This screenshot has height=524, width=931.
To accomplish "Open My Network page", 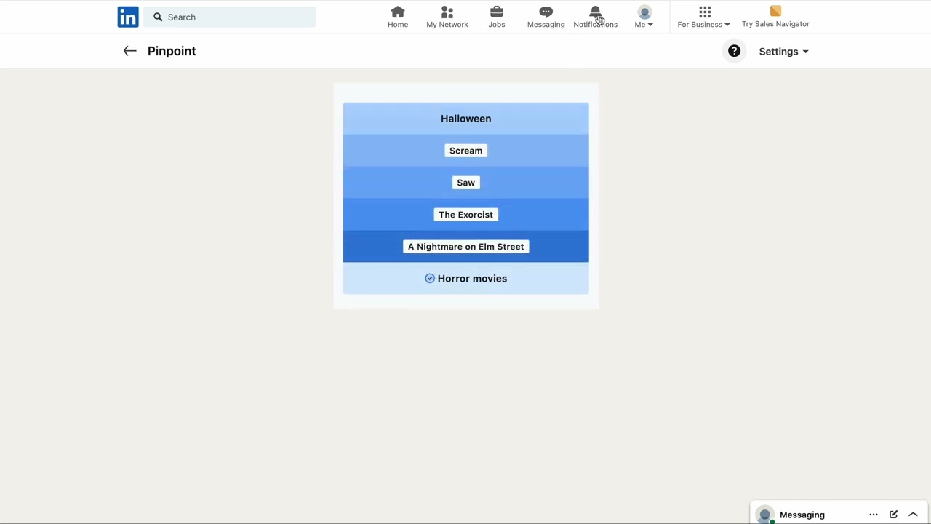I will pos(447,17).
